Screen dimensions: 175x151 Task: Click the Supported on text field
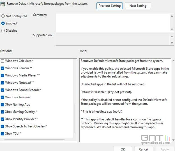(x=113, y=40)
